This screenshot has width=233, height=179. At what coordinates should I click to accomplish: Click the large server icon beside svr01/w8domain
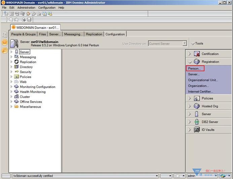(14, 43)
